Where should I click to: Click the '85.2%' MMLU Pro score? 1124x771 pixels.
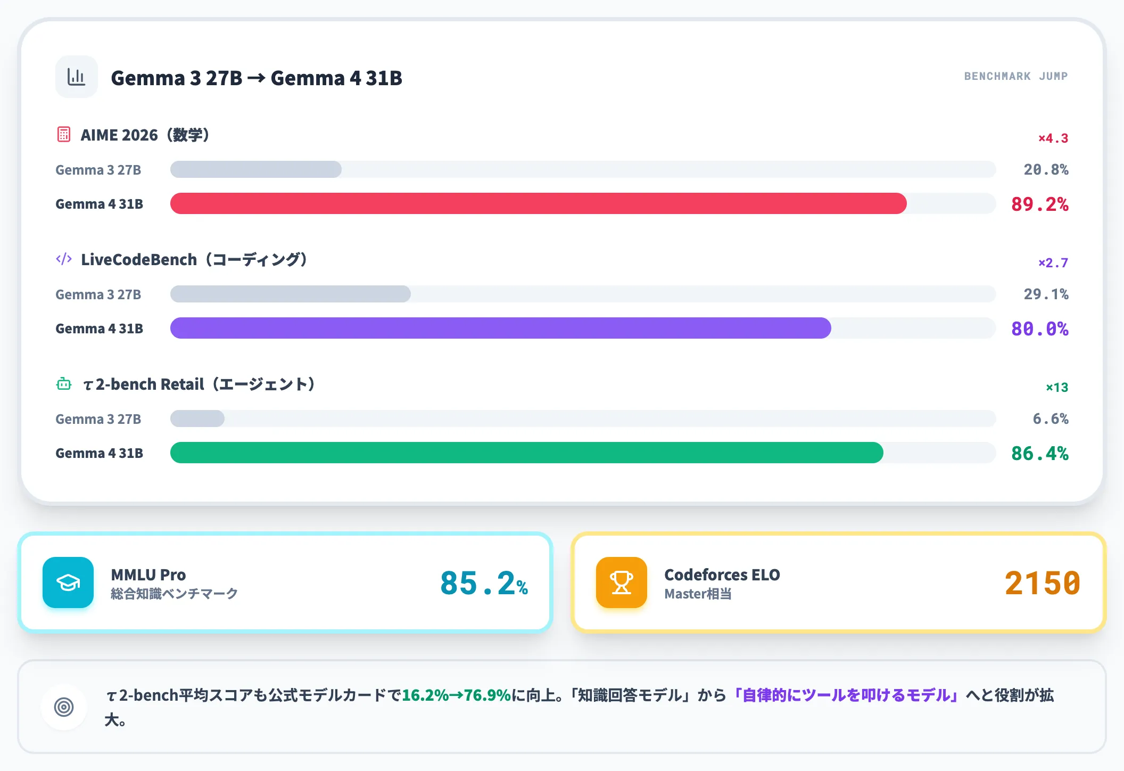[x=484, y=583]
